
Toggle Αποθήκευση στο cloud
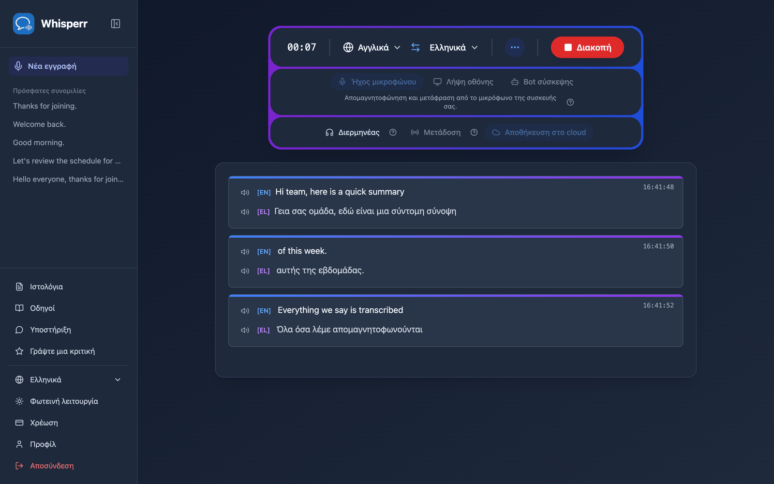coord(539,133)
